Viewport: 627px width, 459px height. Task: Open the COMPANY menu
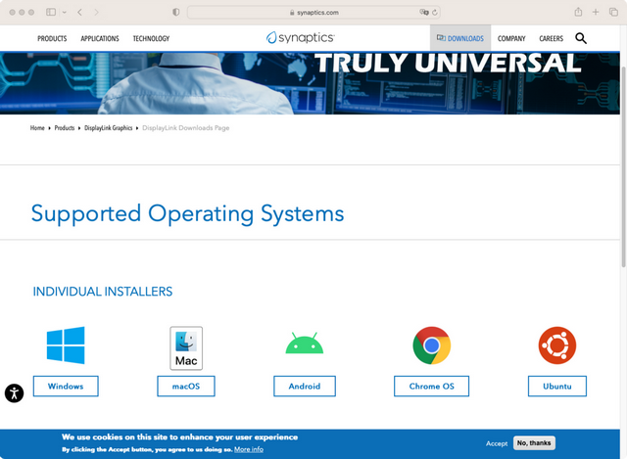pos(511,39)
